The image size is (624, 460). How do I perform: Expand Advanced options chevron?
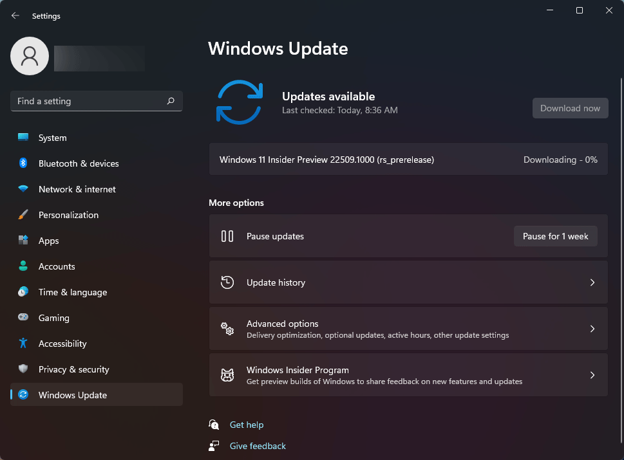(x=592, y=329)
